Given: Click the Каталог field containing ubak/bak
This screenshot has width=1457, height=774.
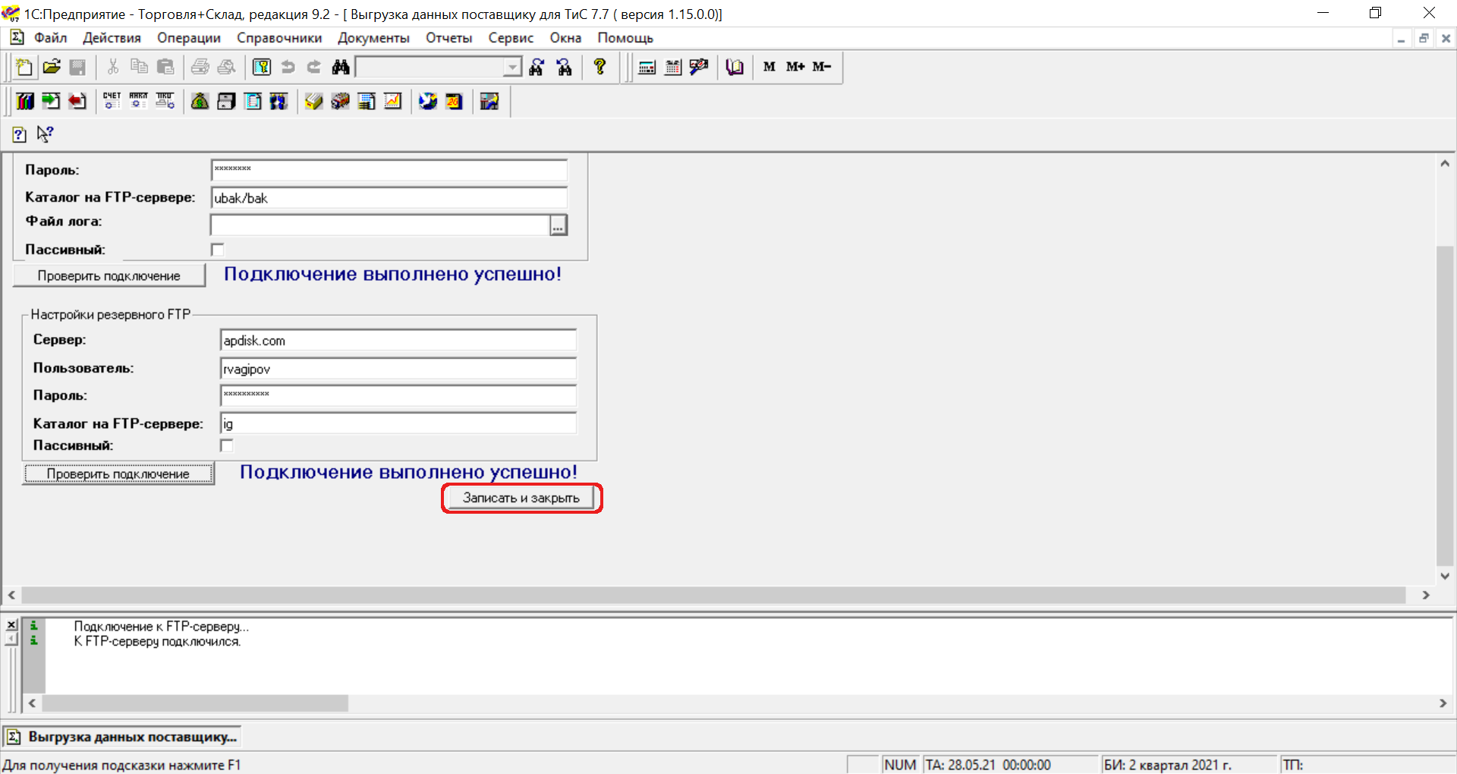Looking at the screenshot, I should (x=389, y=198).
